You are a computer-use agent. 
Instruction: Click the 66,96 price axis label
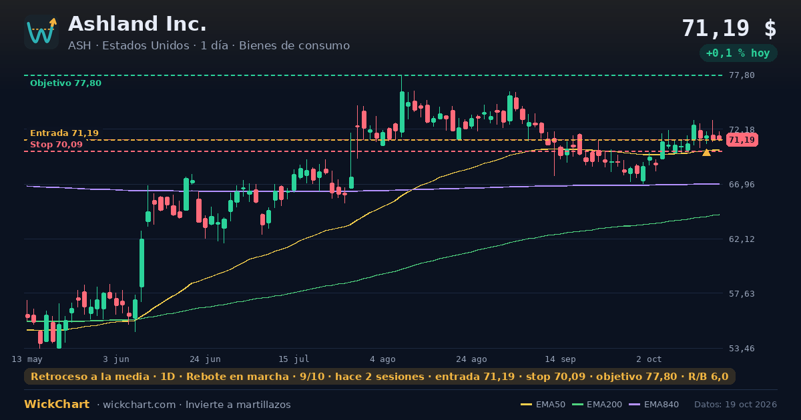(742, 184)
